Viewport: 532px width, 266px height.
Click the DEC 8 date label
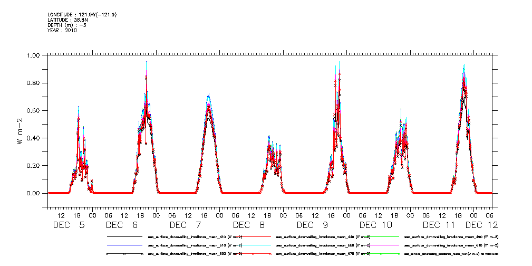249,225
